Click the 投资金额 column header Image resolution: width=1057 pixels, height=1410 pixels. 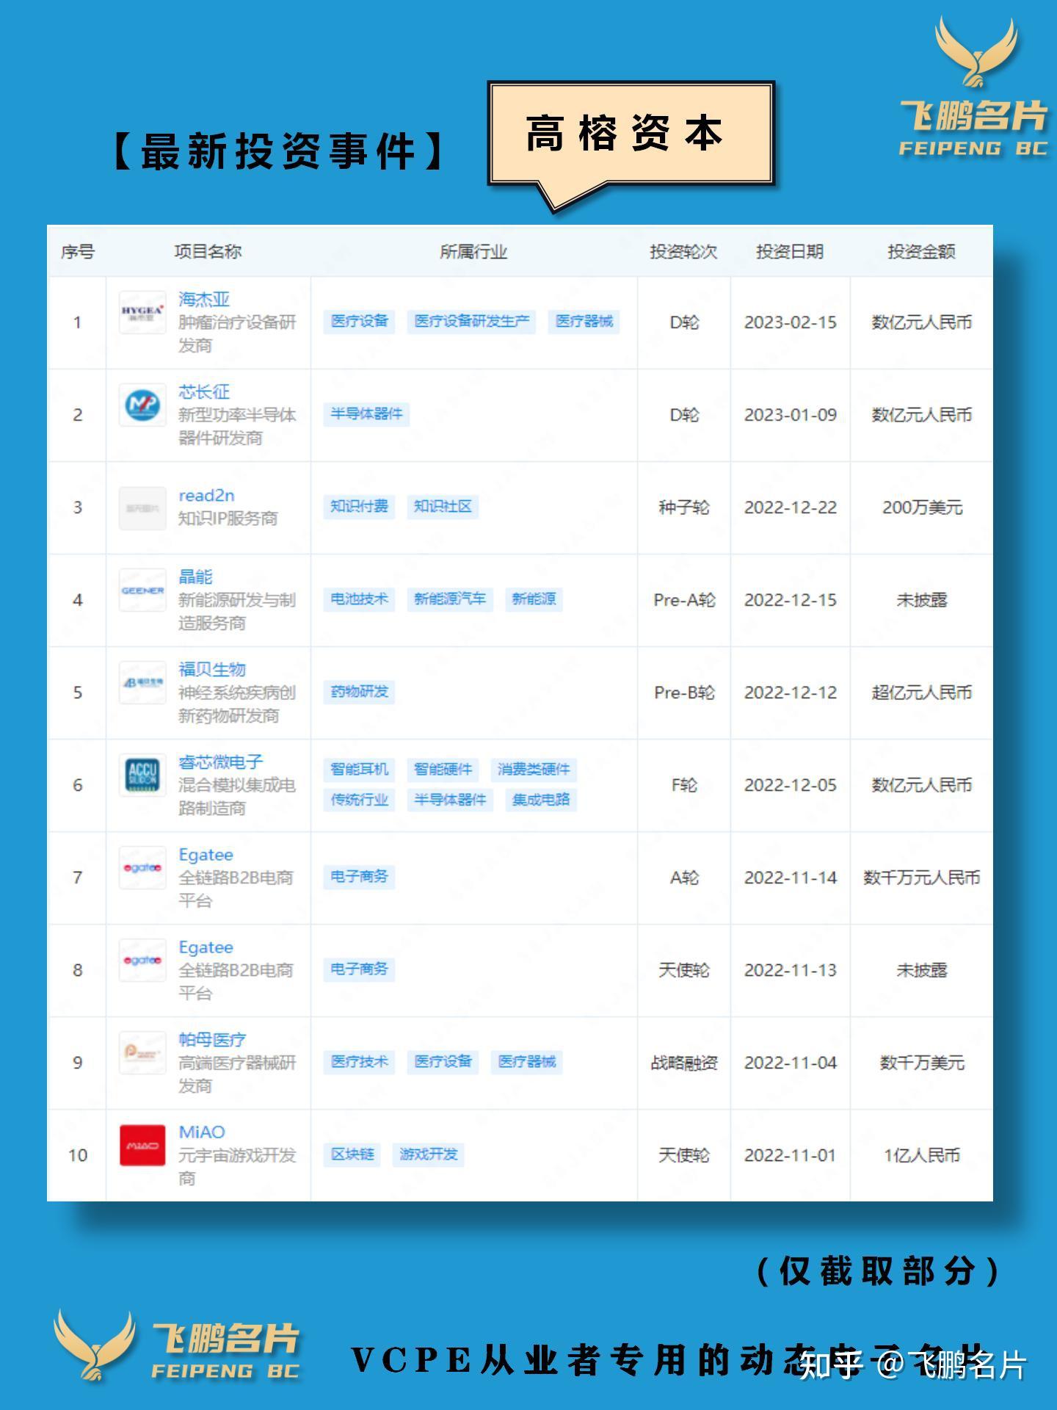[x=921, y=252]
